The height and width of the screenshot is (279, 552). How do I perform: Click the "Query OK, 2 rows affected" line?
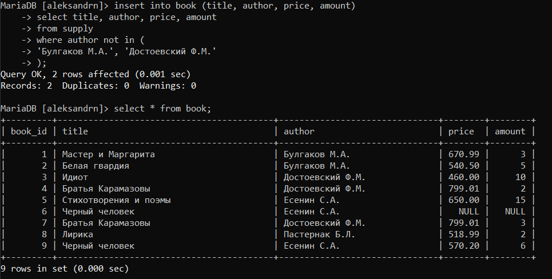(96, 74)
